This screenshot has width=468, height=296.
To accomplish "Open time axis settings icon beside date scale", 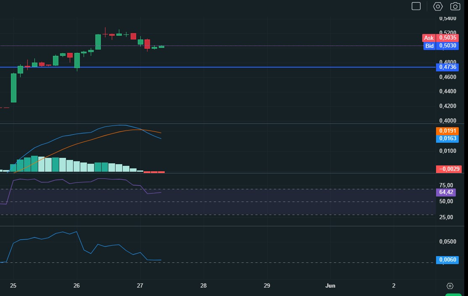I will pos(450,286).
